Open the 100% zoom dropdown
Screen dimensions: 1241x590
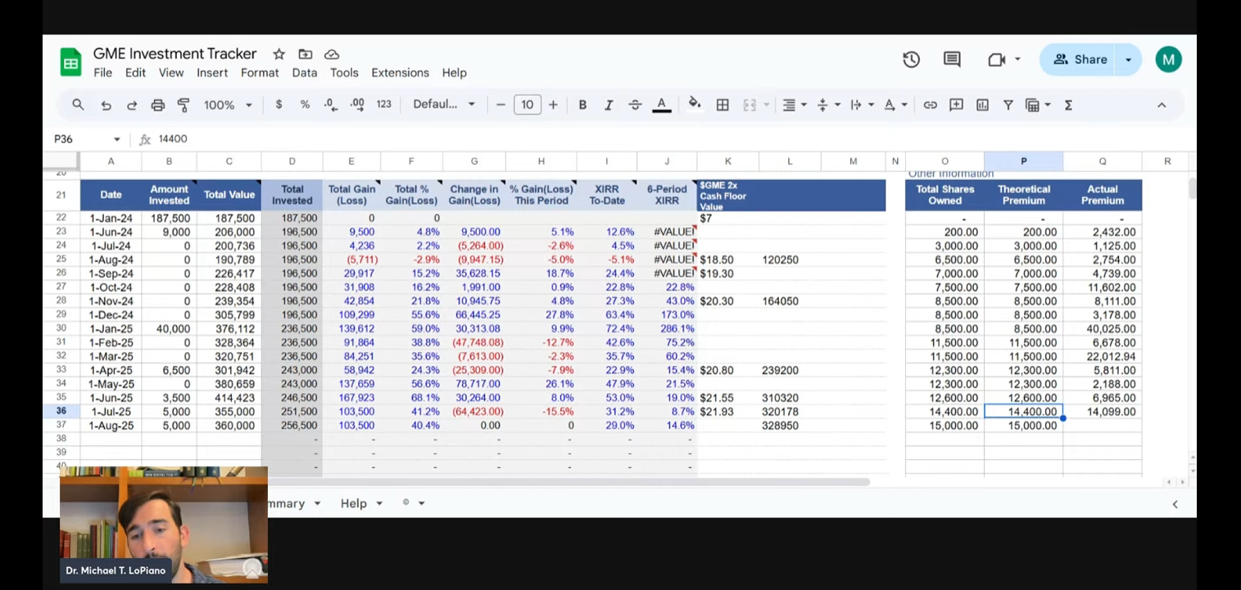228,105
